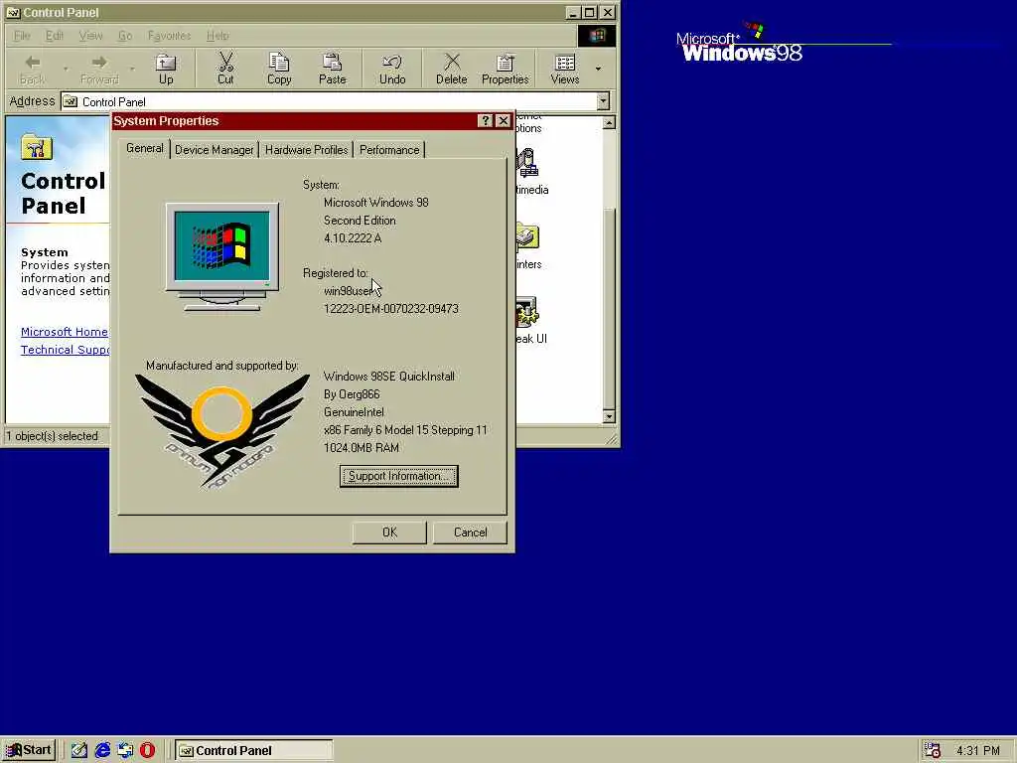Open the View menu in Control Panel
This screenshot has width=1017, height=763.
pyautogui.click(x=90, y=36)
